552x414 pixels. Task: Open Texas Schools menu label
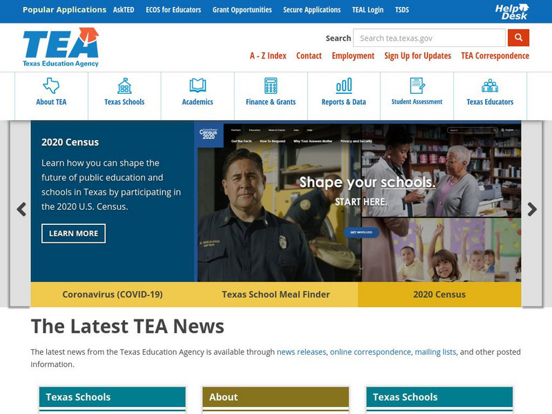click(124, 101)
